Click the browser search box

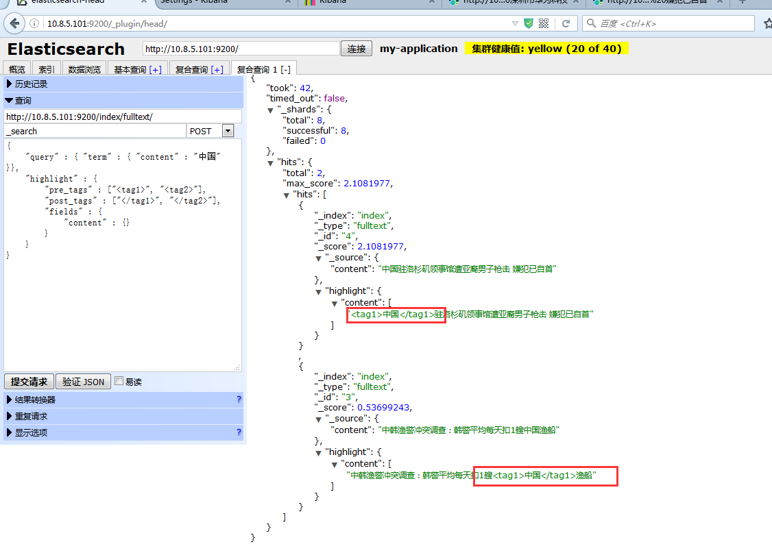tap(668, 23)
